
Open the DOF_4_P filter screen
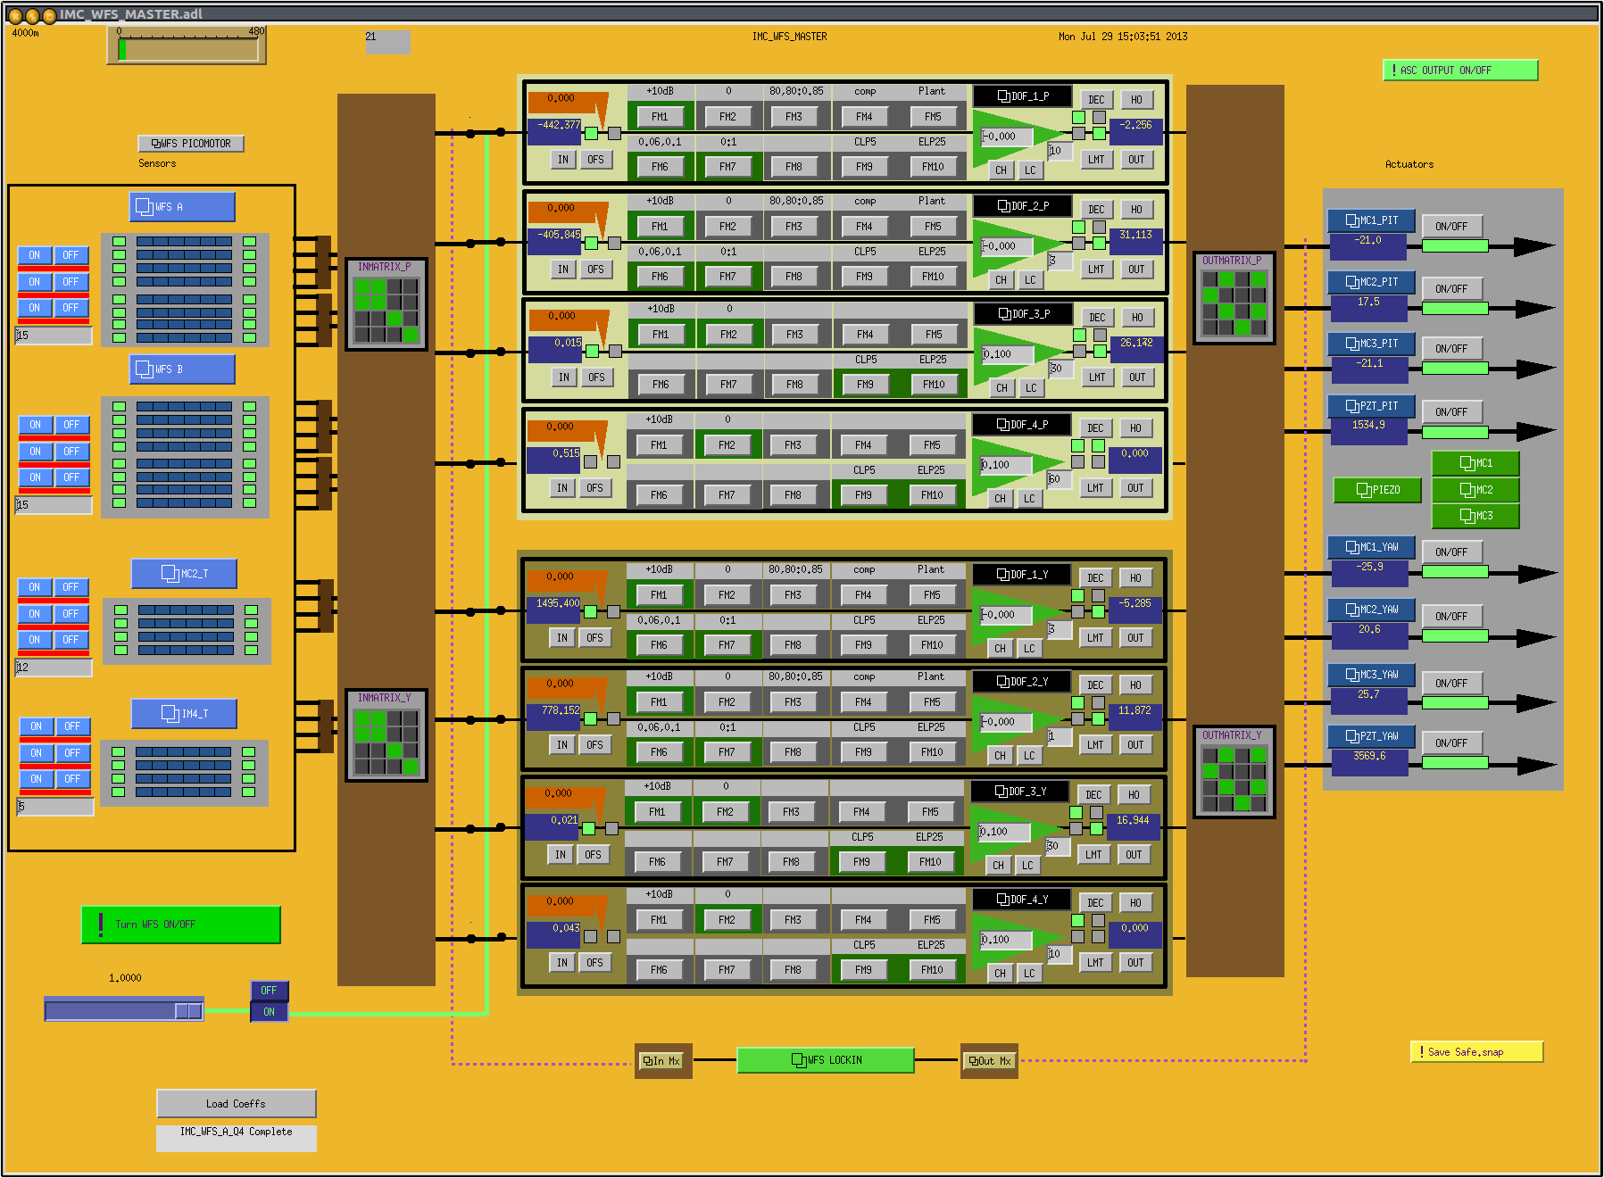click(x=1021, y=425)
